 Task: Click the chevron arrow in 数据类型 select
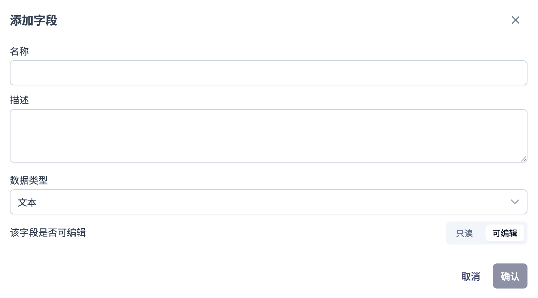(x=515, y=202)
